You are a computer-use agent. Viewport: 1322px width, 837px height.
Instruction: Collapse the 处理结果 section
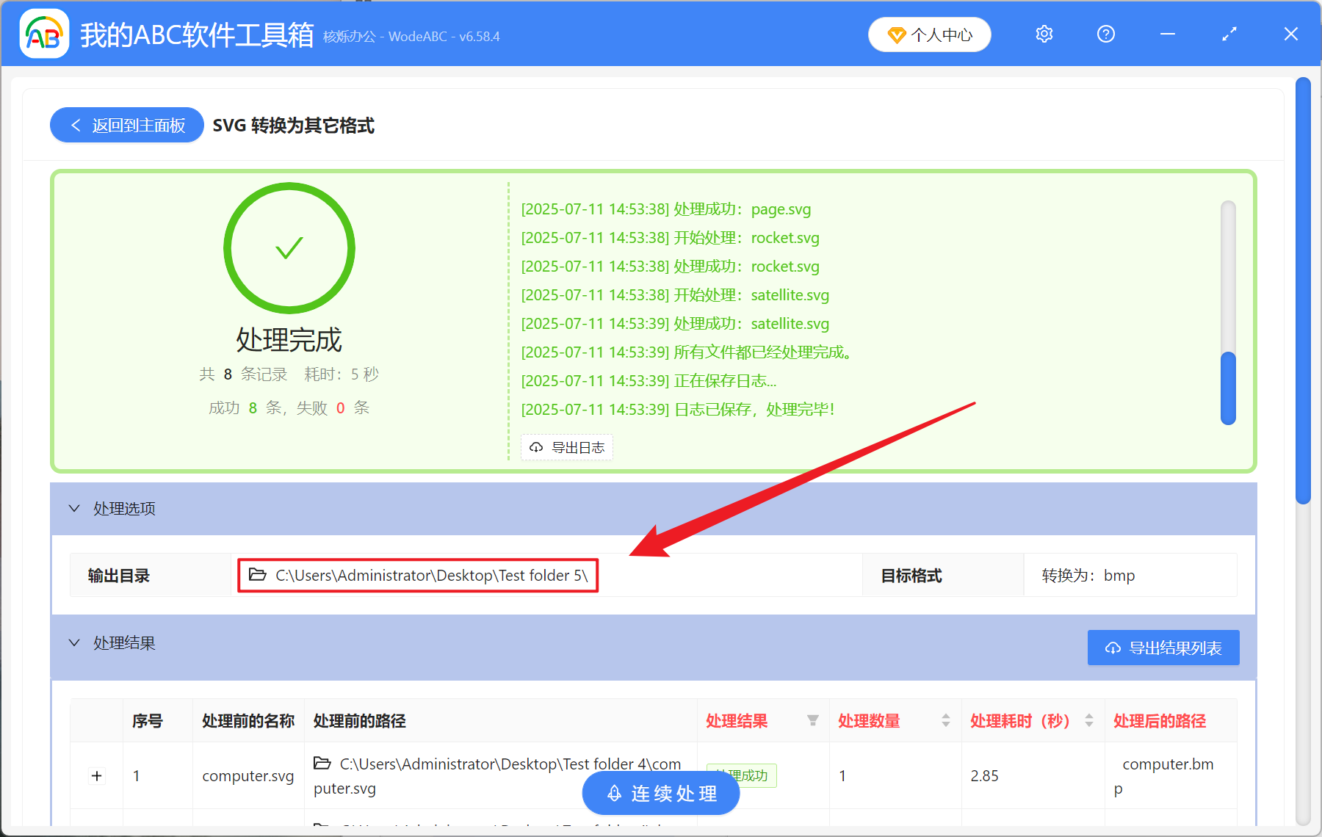[74, 642]
